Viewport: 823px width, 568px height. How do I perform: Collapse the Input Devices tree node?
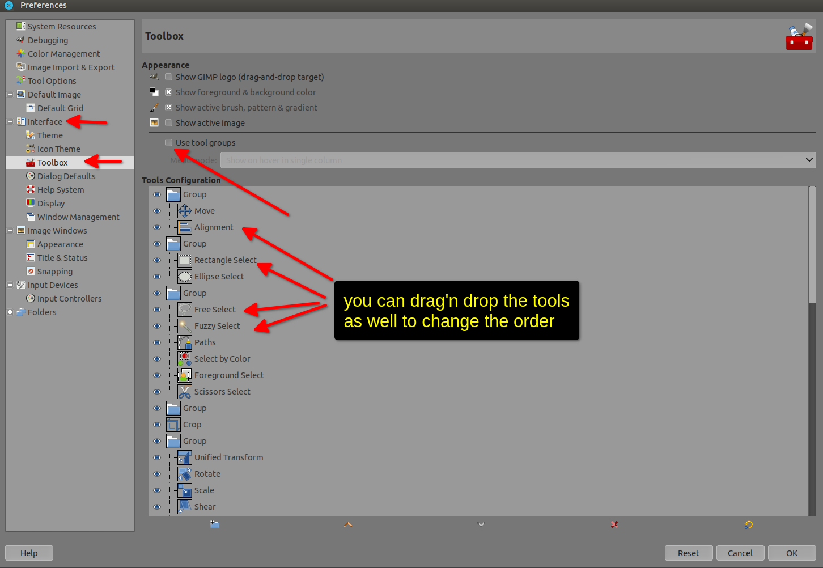click(10, 285)
